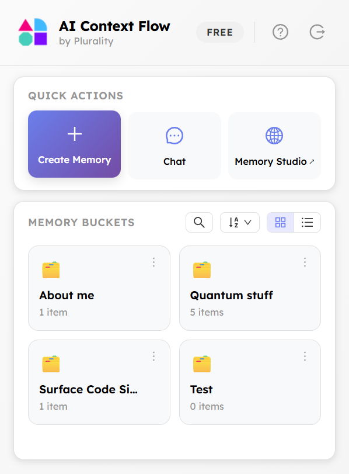
Task: Click the About me bucket folder icon
Action: (x=51, y=269)
